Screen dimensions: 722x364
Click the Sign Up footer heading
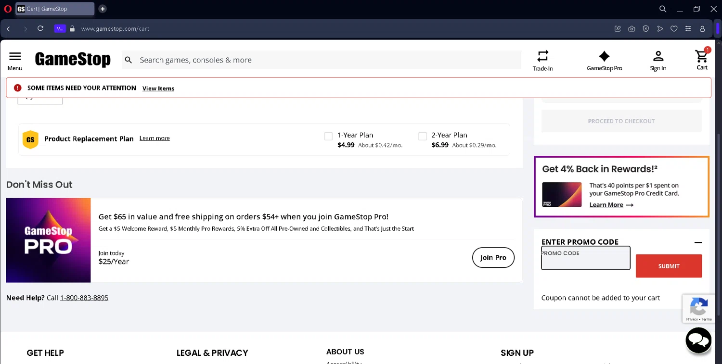[x=517, y=353]
